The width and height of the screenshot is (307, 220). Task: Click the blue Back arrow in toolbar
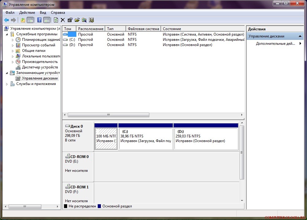point(6,20)
